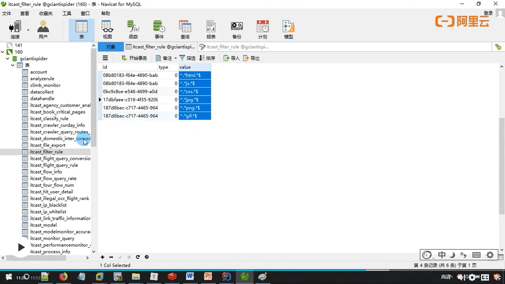The height and width of the screenshot is (284, 505).
Task: Delete record with the minus icon
Action: (x=111, y=257)
